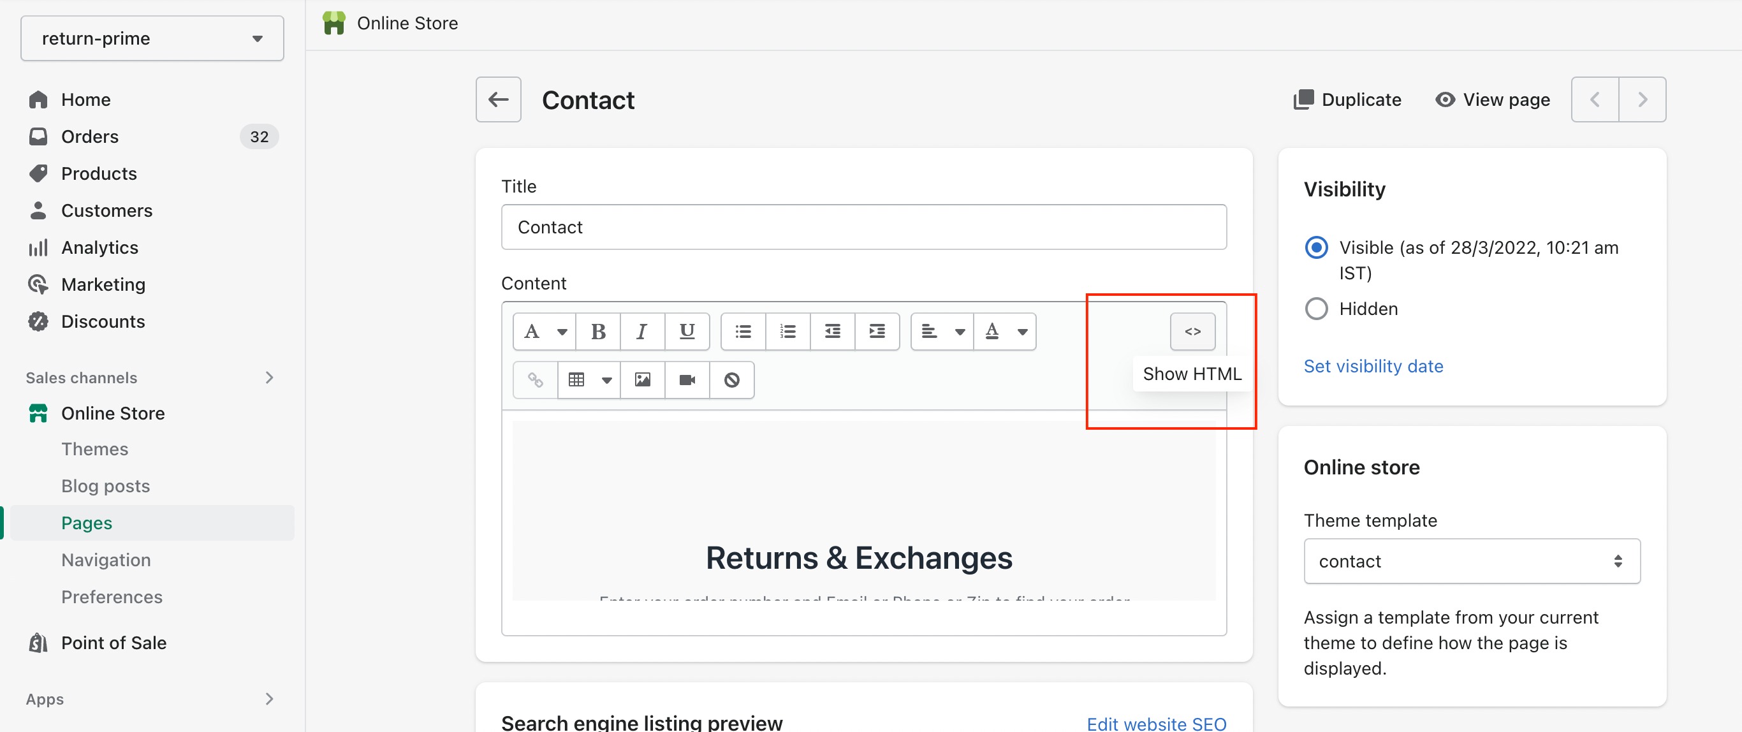This screenshot has width=1742, height=732.
Task: Click the Duplicate page button
Action: [x=1347, y=100]
